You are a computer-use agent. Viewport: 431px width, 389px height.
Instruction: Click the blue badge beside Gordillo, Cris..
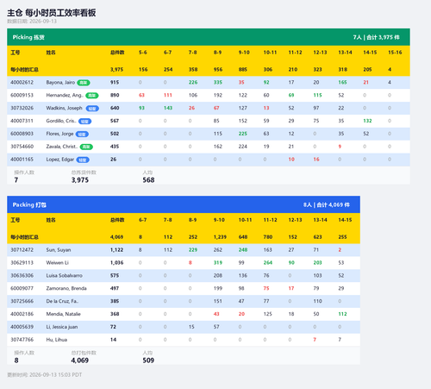pyautogui.click(x=84, y=122)
